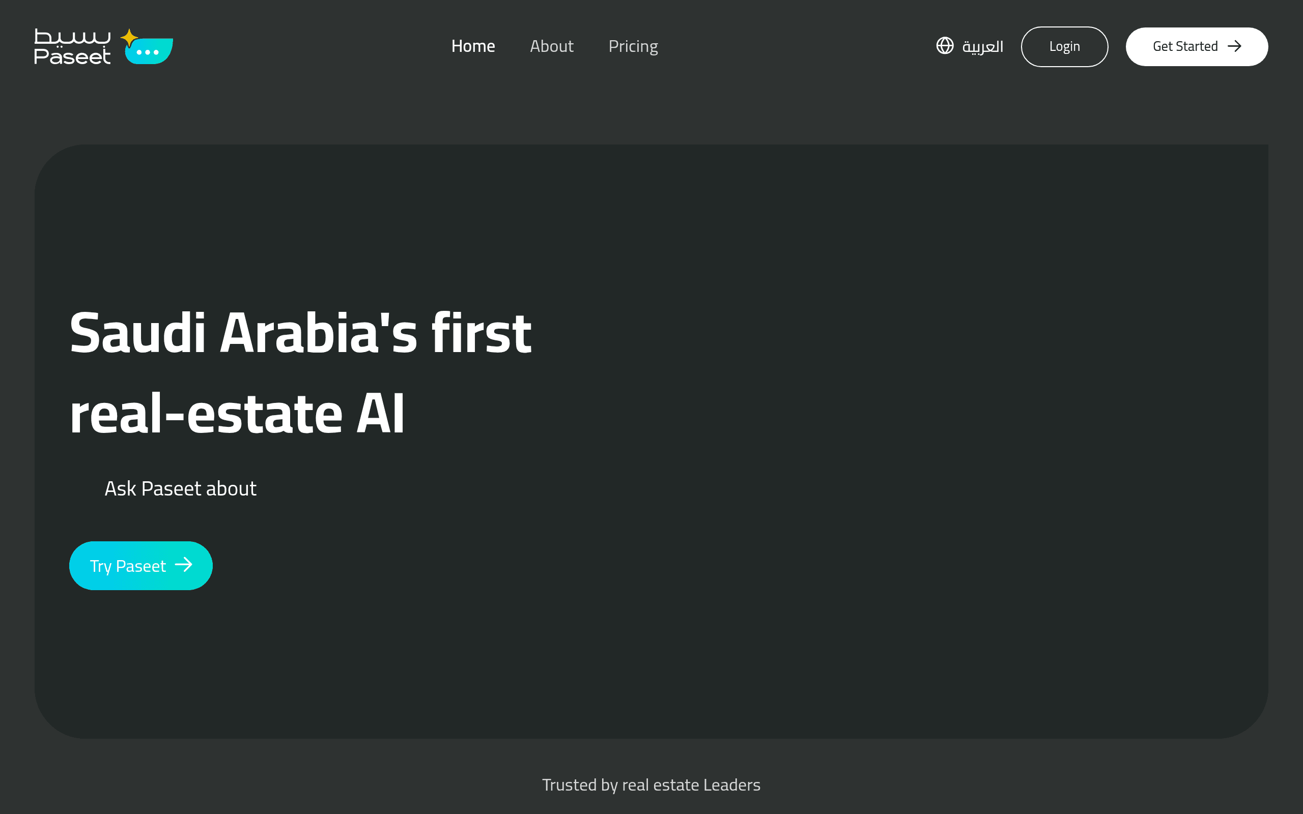Click empty area of dark hero card
This screenshot has height=814, width=1303.
tap(888, 431)
